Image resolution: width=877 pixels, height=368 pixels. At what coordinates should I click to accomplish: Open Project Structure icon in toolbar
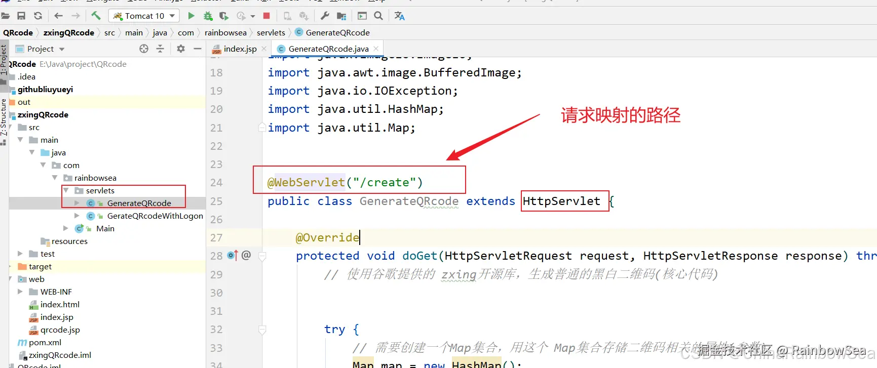[x=341, y=16]
